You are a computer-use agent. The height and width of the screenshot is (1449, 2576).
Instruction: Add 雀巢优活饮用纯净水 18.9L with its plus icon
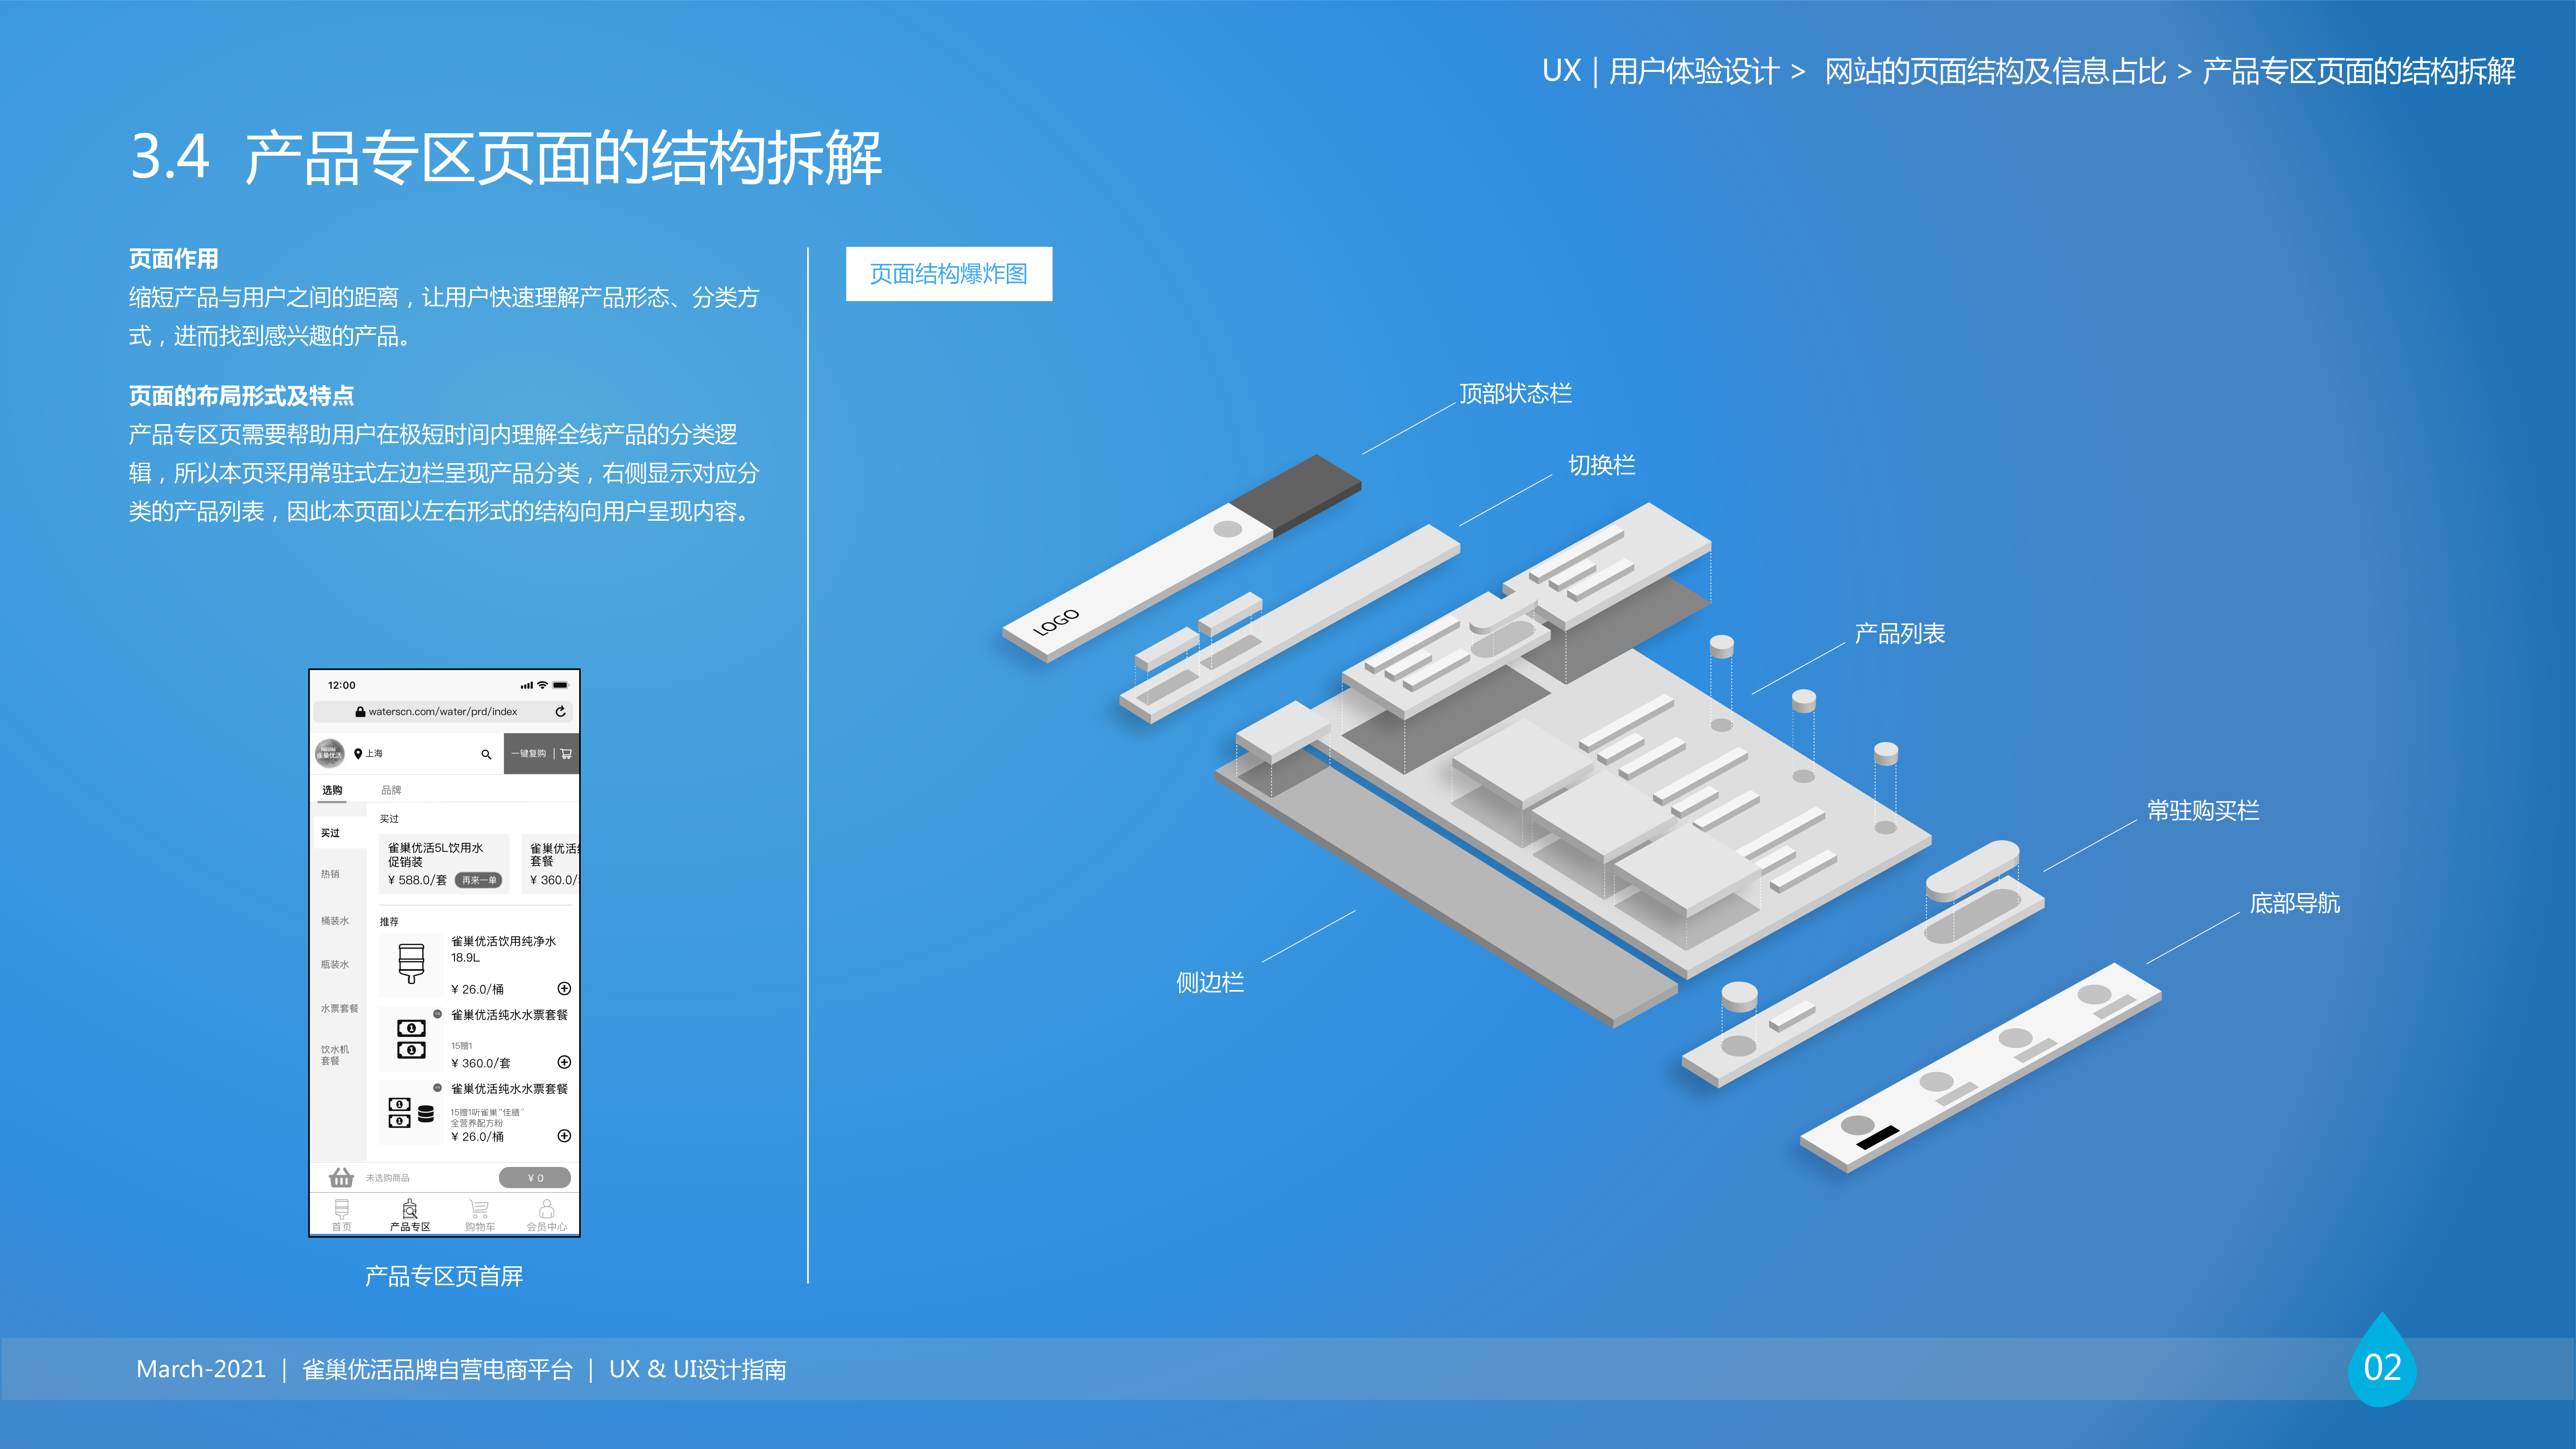[x=564, y=989]
